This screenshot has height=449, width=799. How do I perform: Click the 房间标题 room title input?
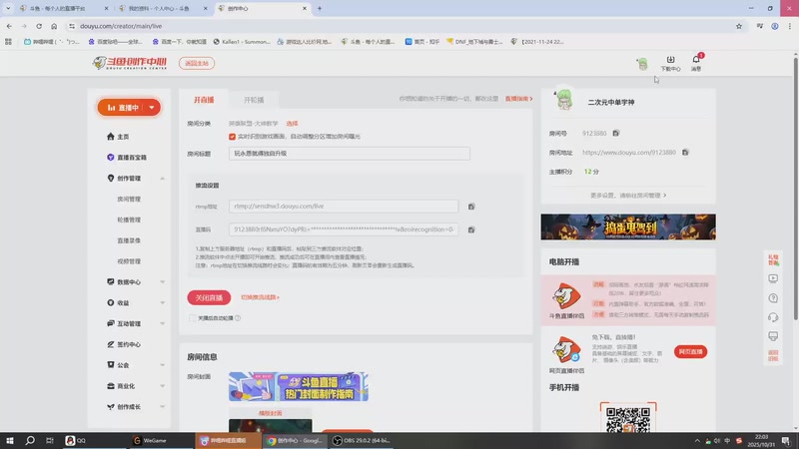[x=349, y=154]
